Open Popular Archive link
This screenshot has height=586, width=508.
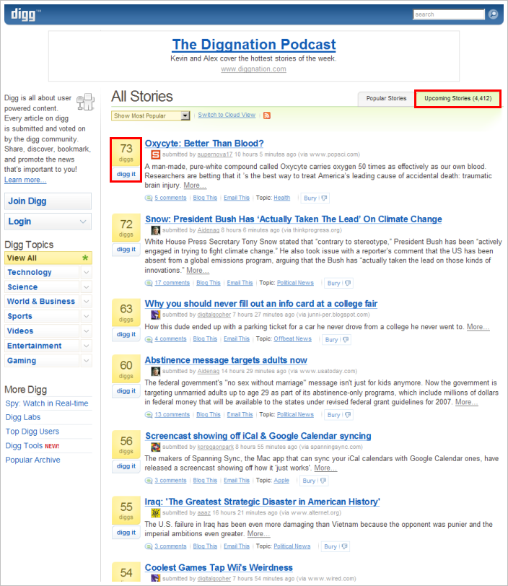tap(32, 460)
